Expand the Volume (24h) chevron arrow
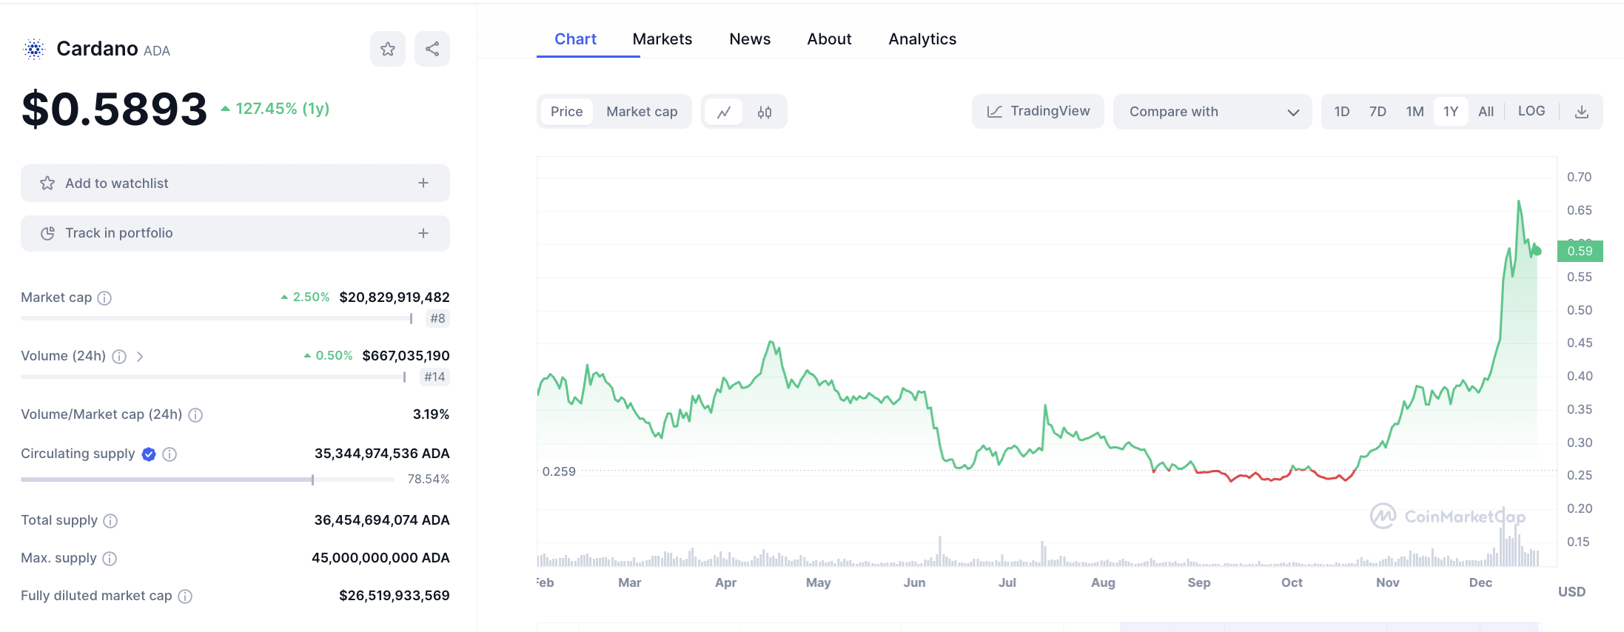This screenshot has height=632, width=1624. (x=140, y=357)
